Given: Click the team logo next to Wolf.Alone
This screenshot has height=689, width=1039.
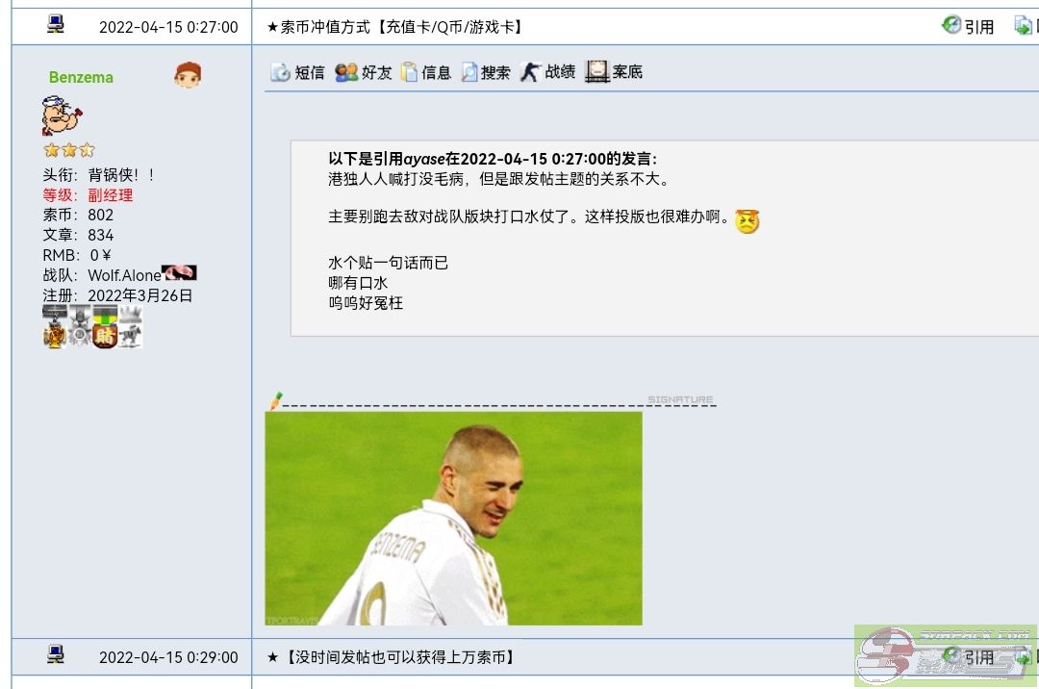Looking at the screenshot, I should tap(180, 272).
